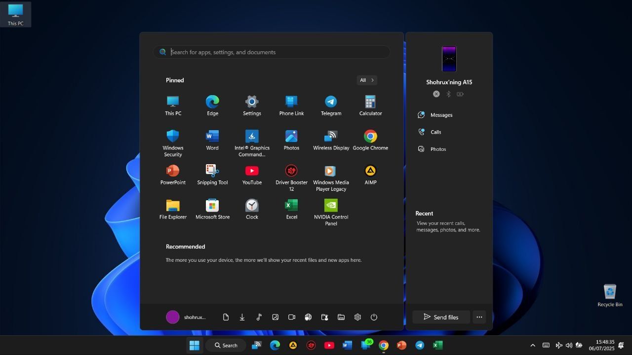Image resolution: width=632 pixels, height=355 pixels.
Task: Open Windows Media Player Legacy pinned app
Action: tap(331, 177)
